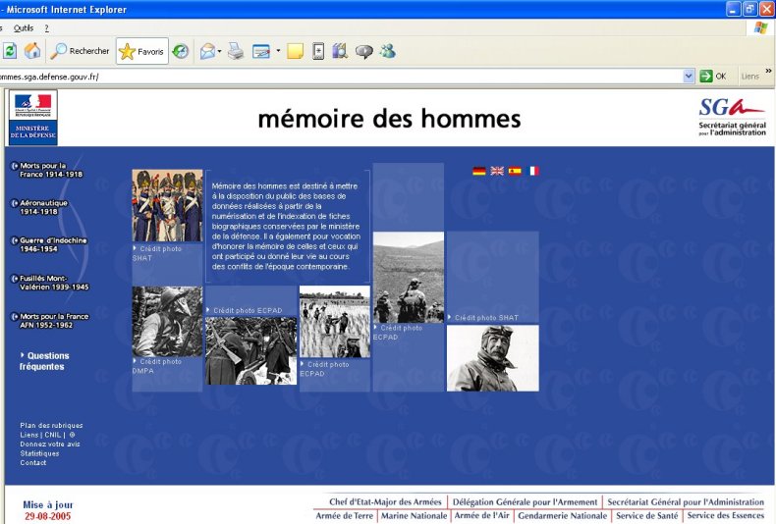Open Morts pour la France 1914-1918
Viewport: 776px width, 524px height.
tap(47, 170)
